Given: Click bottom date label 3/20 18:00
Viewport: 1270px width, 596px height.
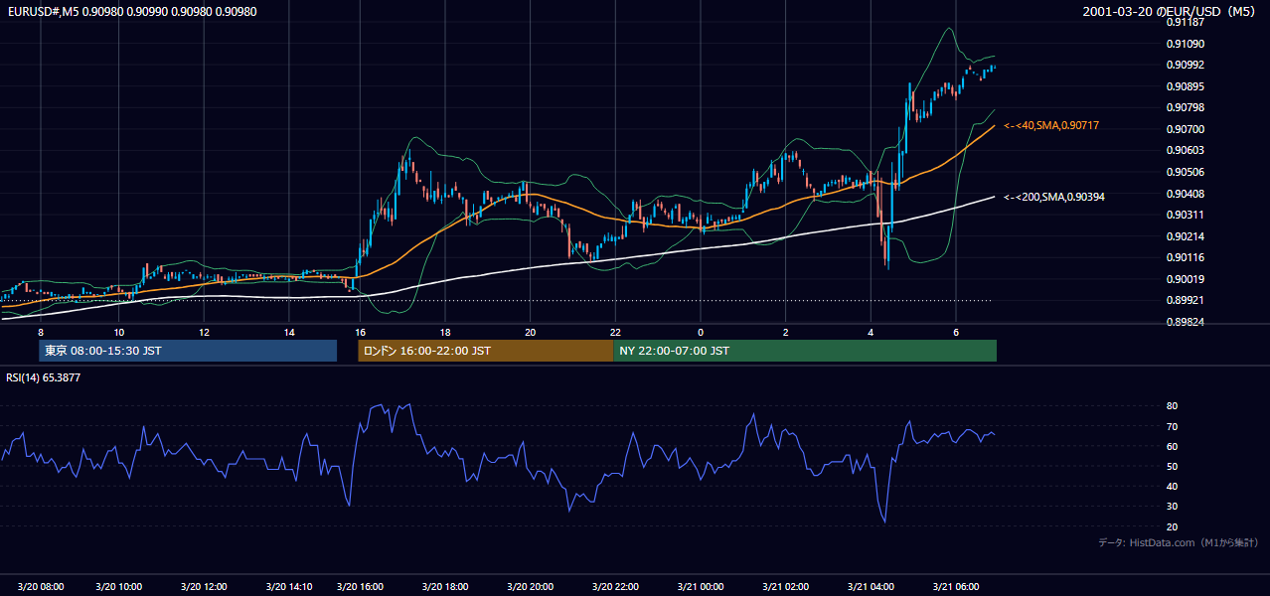Looking at the screenshot, I should (445, 586).
